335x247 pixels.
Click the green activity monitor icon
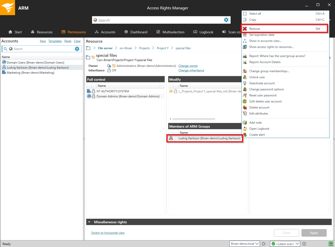tap(331, 244)
